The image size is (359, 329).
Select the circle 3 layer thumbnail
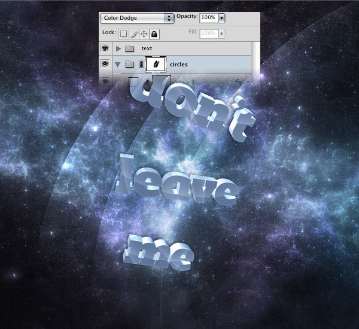133,82
